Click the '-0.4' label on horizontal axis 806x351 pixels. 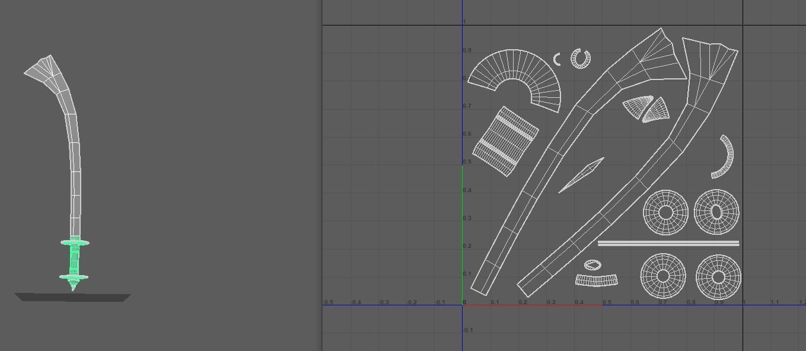pyautogui.click(x=356, y=302)
